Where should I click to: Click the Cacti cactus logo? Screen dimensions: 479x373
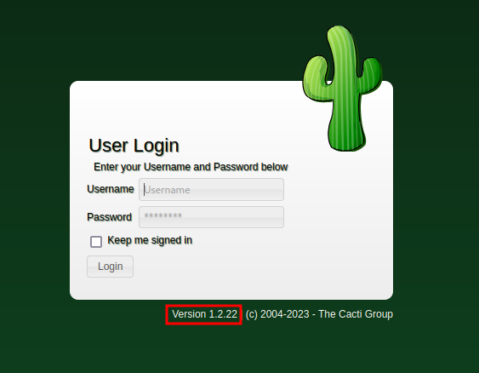pos(342,89)
